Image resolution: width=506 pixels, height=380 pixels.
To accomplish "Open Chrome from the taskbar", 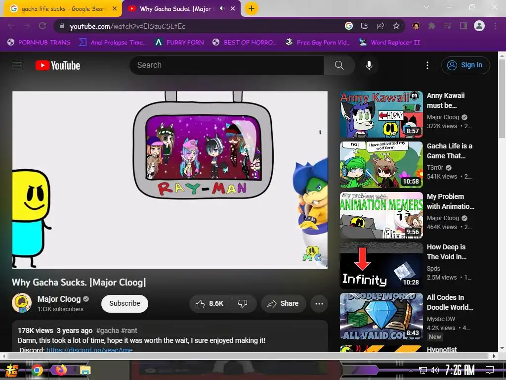I will pos(37,370).
